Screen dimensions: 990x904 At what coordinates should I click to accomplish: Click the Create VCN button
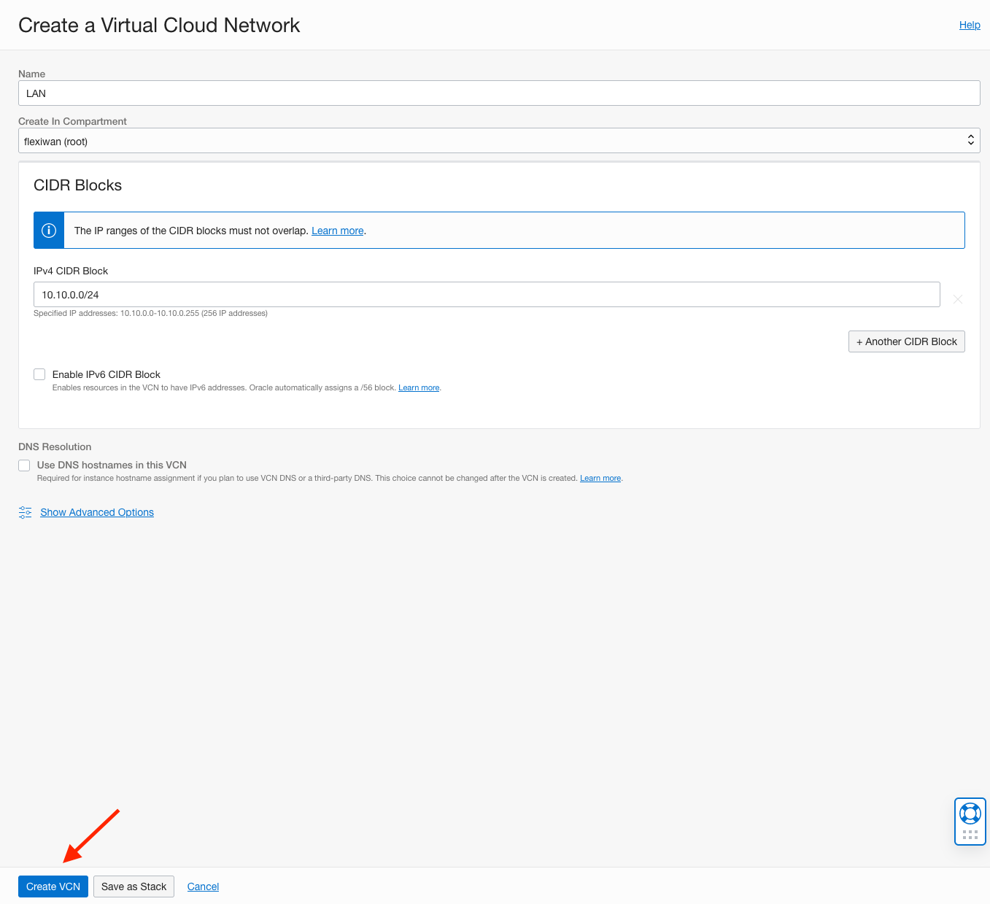(x=53, y=886)
